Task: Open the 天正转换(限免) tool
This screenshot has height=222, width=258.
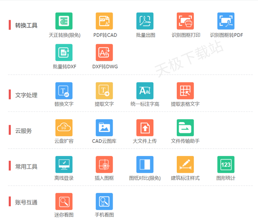Action: point(64,21)
